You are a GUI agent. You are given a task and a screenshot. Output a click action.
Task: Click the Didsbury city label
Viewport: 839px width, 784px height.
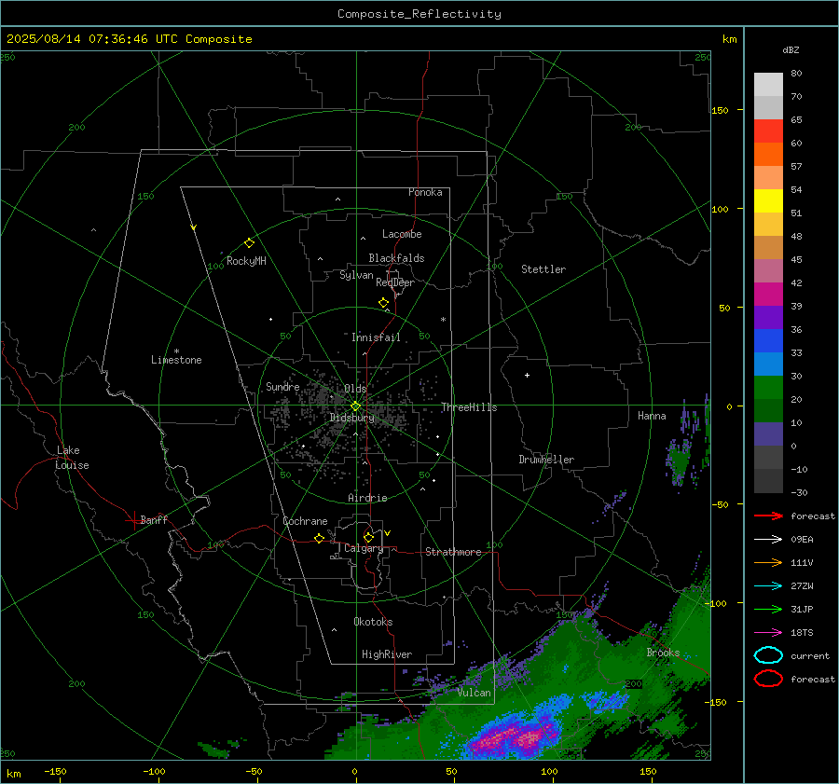pos(351,418)
